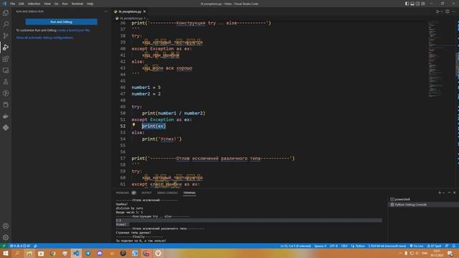The width and height of the screenshot is (459, 258).
Task: Select the powershell terminal entry
Action: [x=423, y=199]
